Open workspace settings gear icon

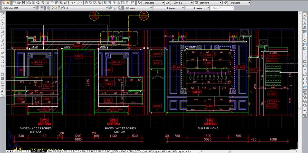[38, 8]
